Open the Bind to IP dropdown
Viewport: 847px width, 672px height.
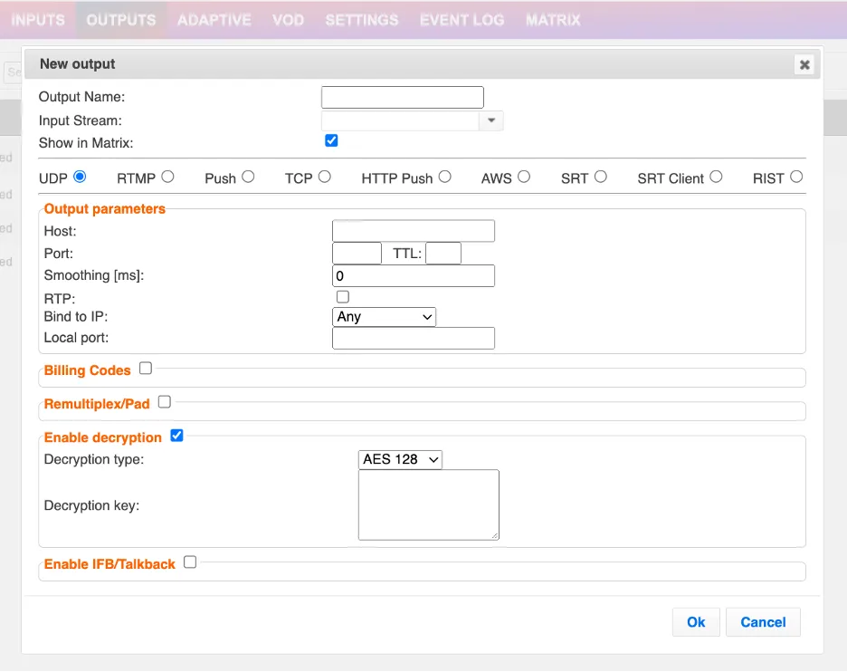point(384,317)
